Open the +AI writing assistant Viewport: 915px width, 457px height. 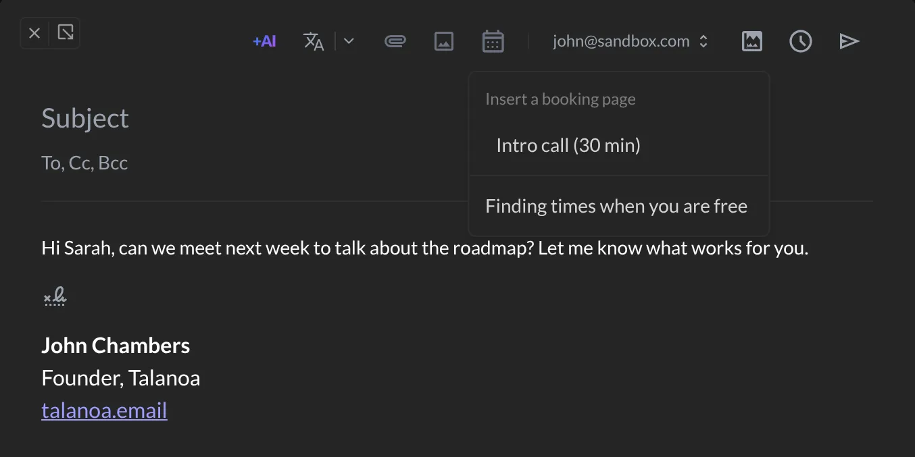[x=264, y=41]
